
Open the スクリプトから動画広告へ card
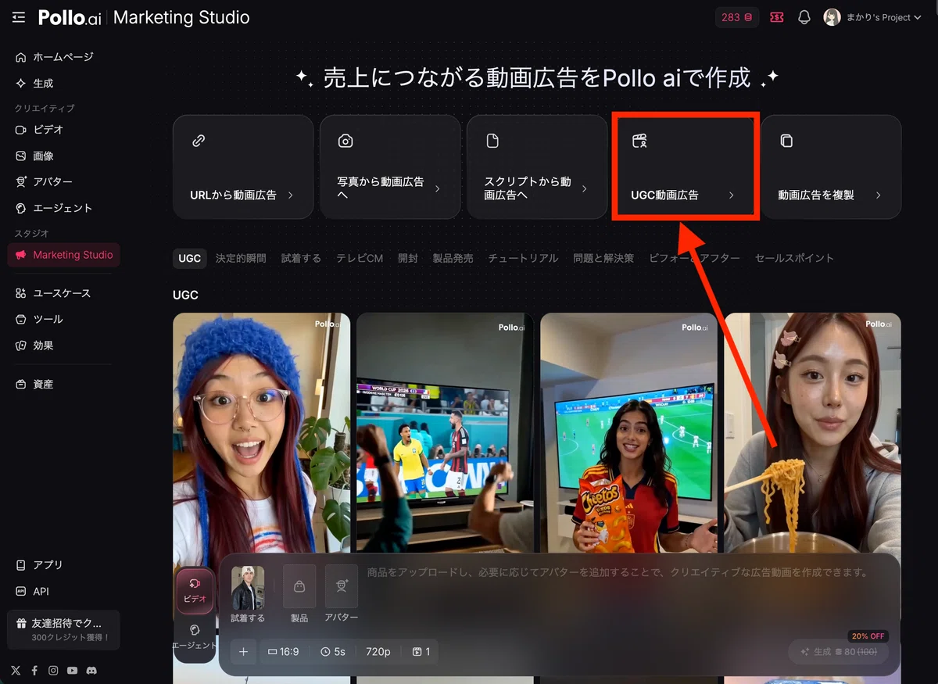pos(537,167)
